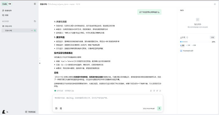The image size is (219, 115).
Task: Click the download client button
Action: (30, 112)
